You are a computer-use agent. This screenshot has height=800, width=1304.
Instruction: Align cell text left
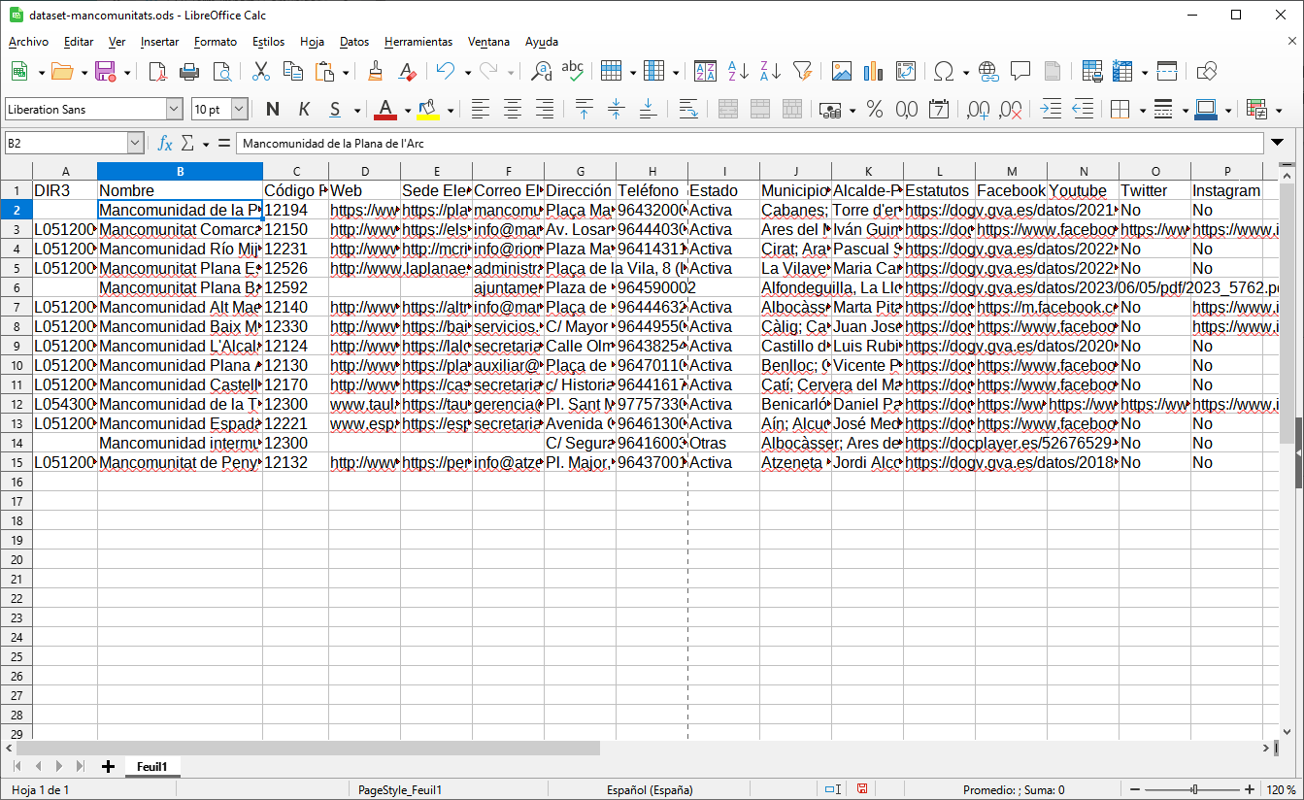(480, 110)
